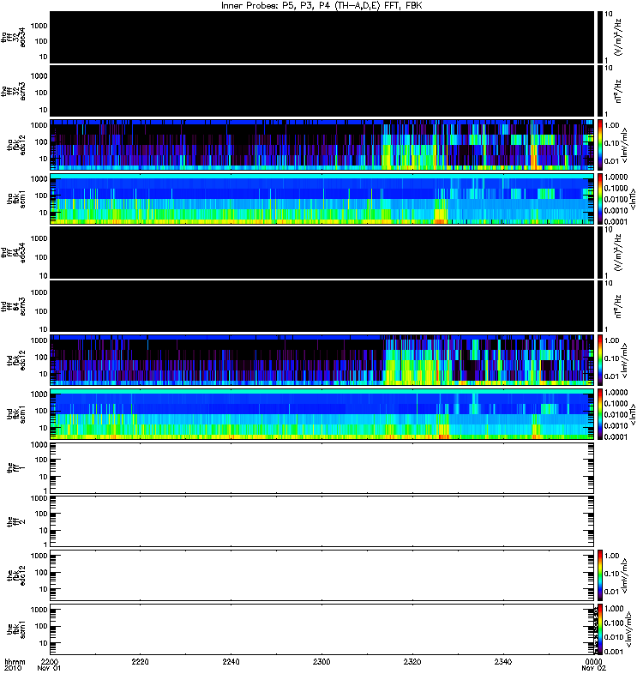Click the 'the fbk edc12' axis label
The height and width of the screenshot is (686, 643).
point(16,575)
